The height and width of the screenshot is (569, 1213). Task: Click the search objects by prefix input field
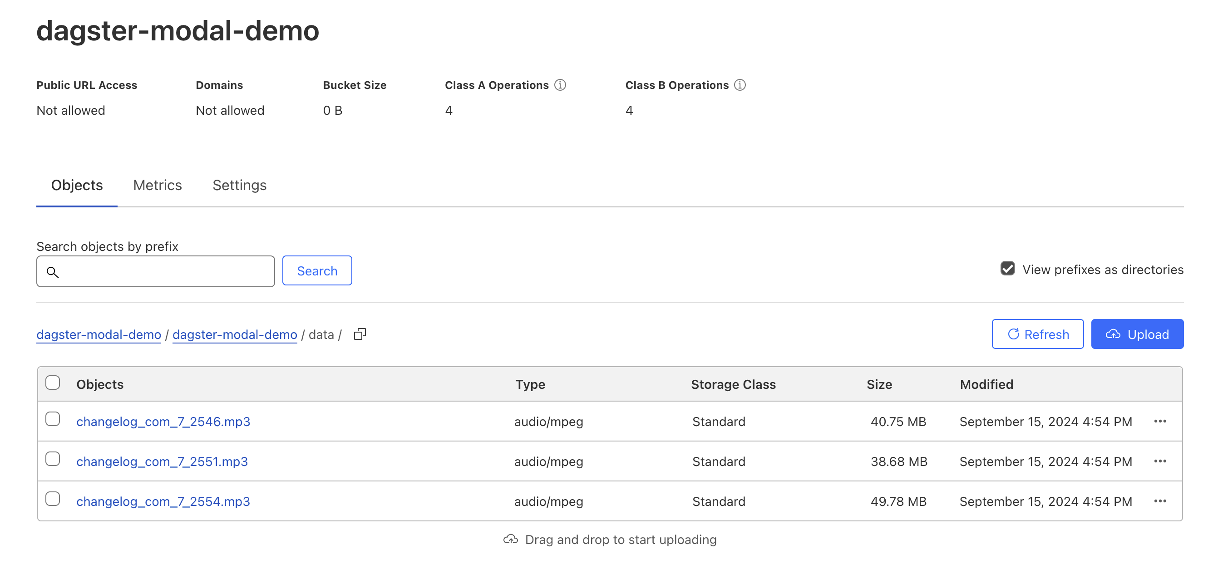(156, 271)
